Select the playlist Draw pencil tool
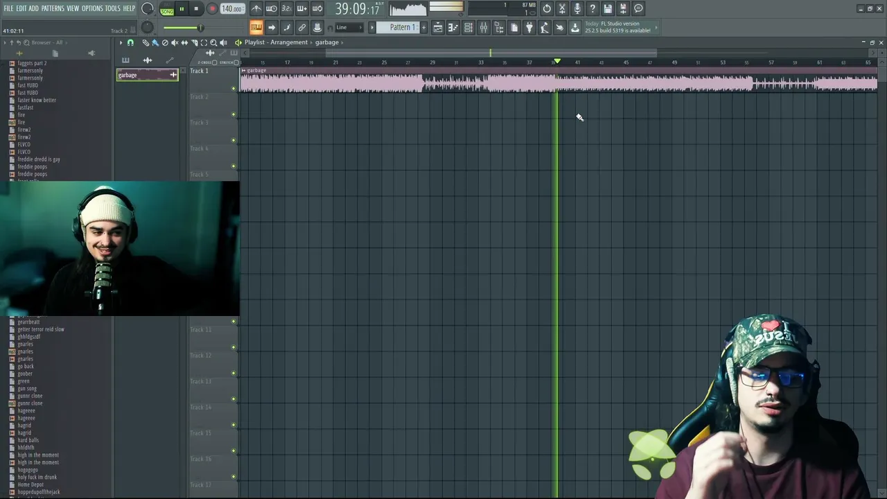The width and height of the screenshot is (887, 499). tap(146, 42)
